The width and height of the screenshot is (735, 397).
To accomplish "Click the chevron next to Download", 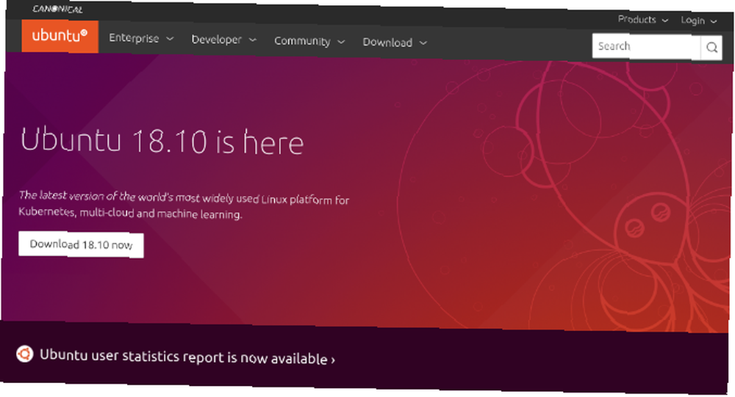I will click(423, 43).
